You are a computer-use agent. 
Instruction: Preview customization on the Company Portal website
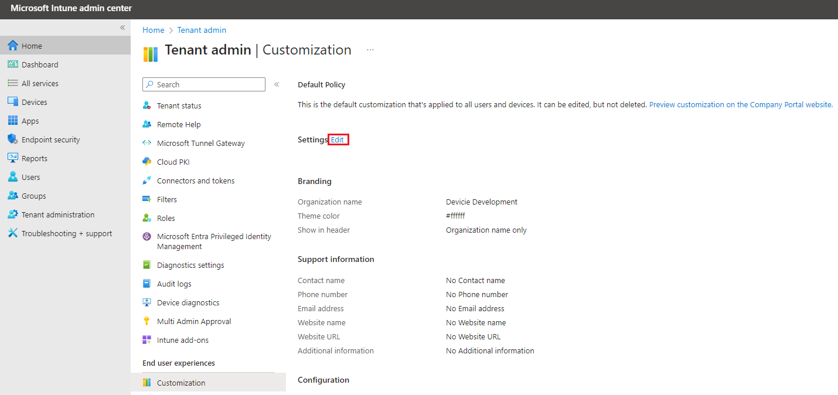click(740, 104)
